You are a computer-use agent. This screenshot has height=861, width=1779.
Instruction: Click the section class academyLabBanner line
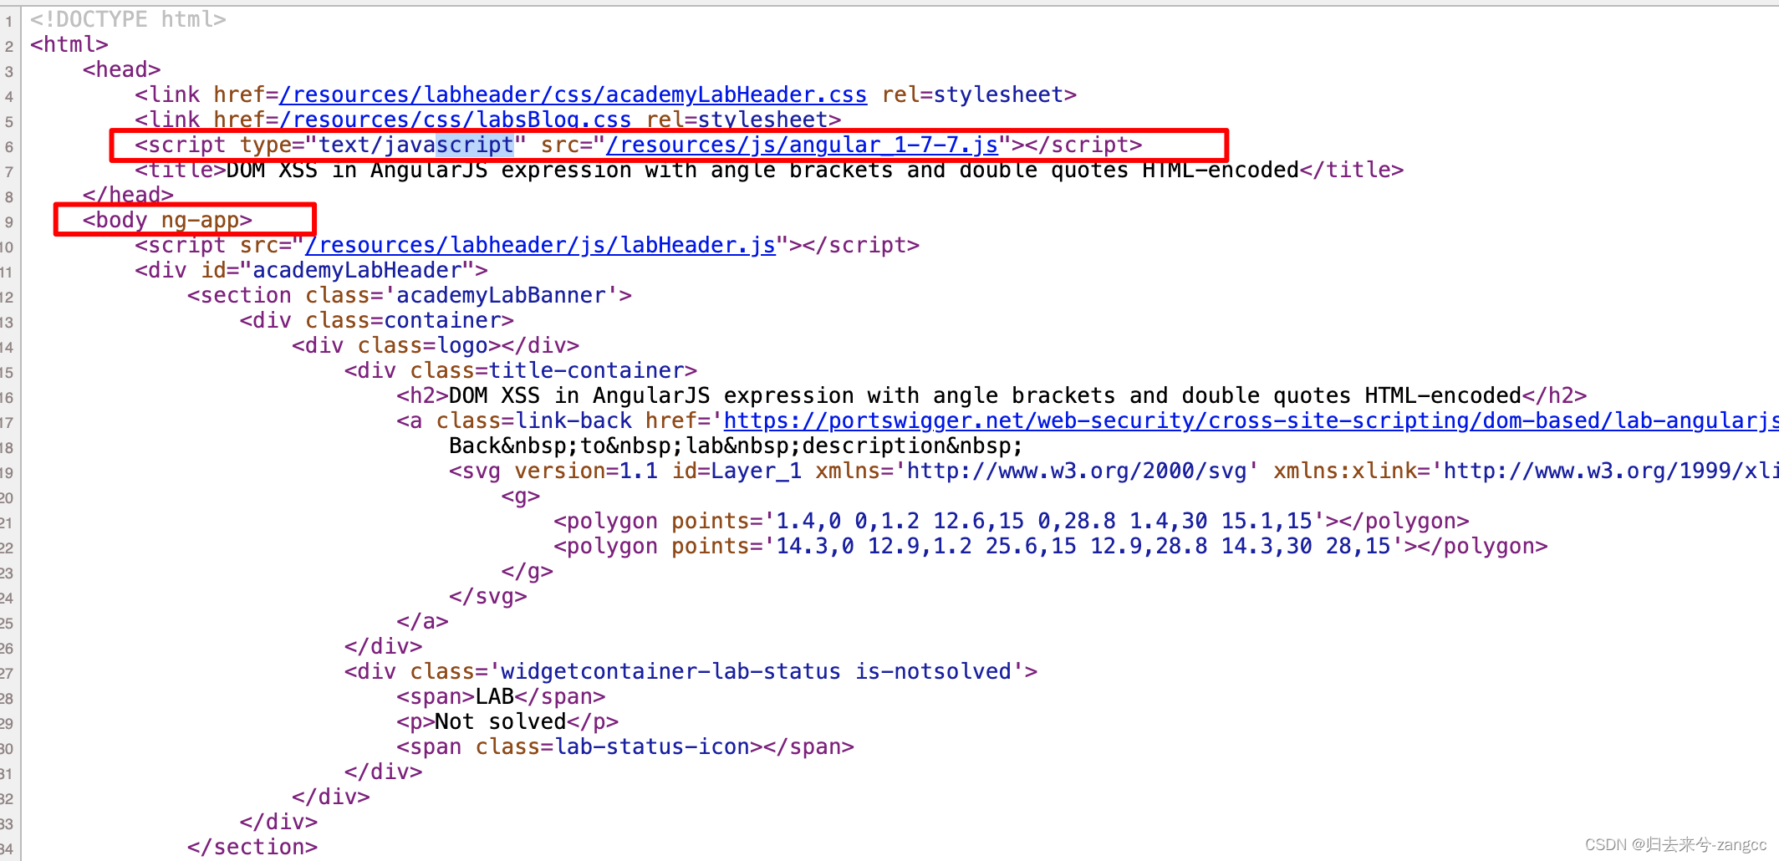click(x=410, y=295)
